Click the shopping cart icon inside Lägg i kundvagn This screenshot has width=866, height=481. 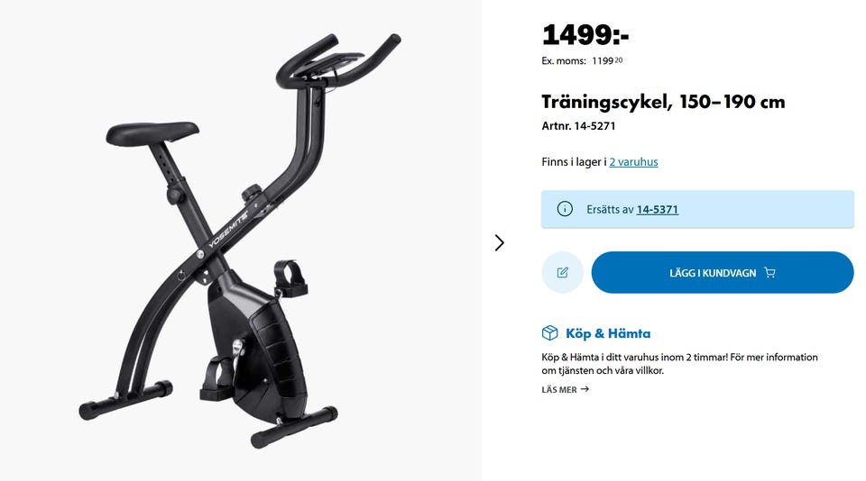(x=769, y=273)
